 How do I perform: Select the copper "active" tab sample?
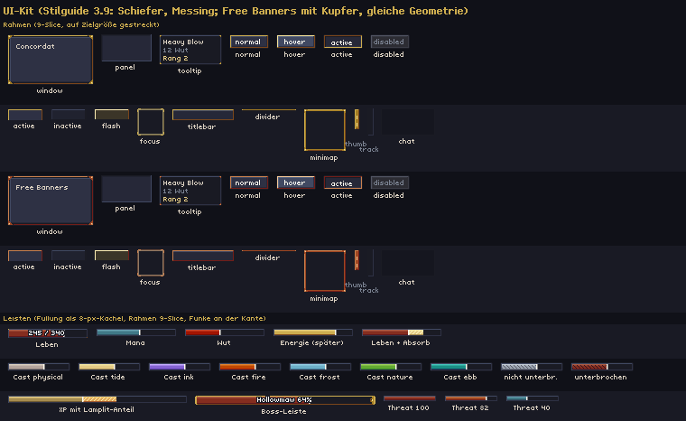pyautogui.click(x=25, y=256)
